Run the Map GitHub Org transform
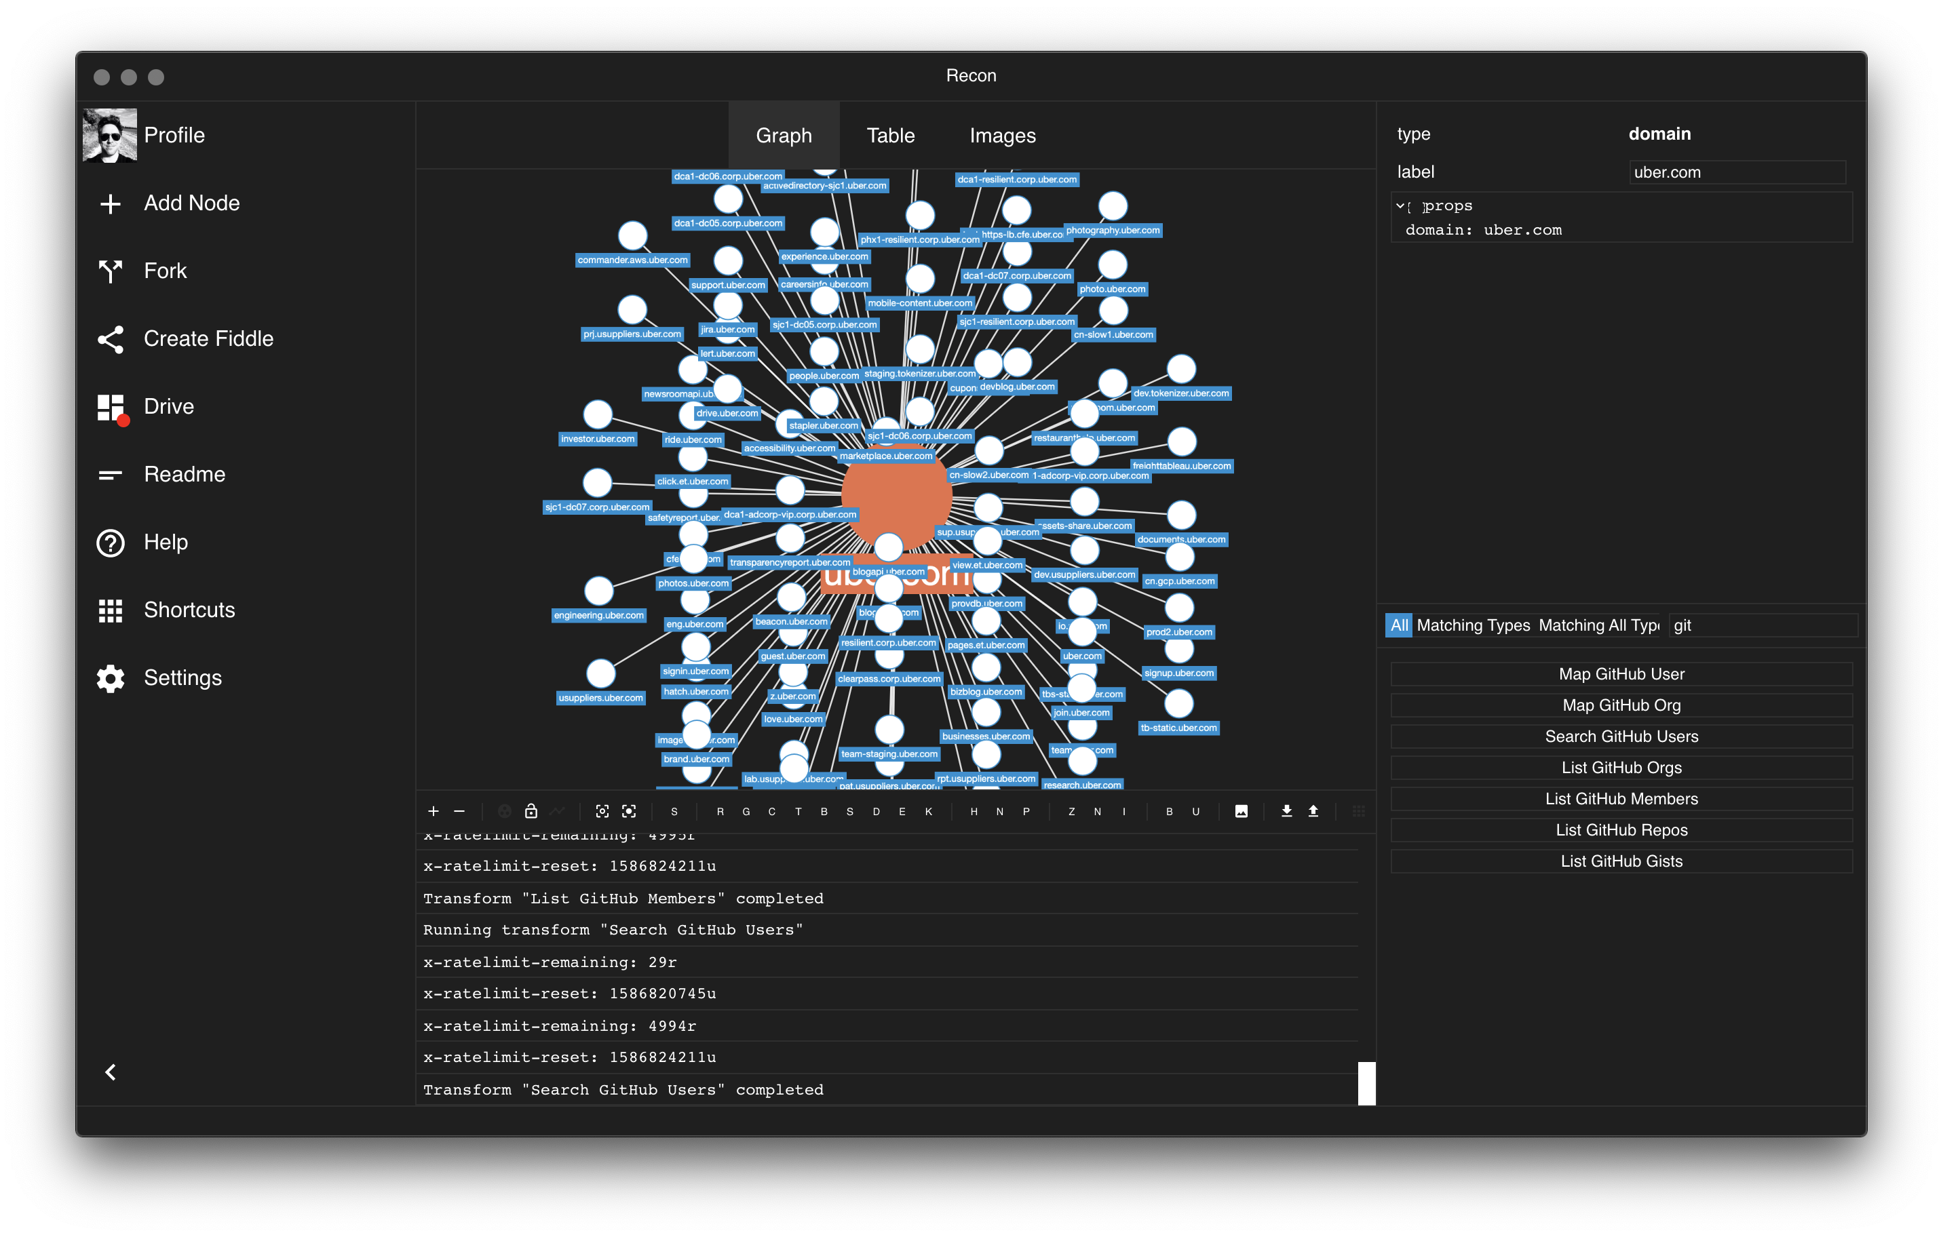 [x=1621, y=705]
